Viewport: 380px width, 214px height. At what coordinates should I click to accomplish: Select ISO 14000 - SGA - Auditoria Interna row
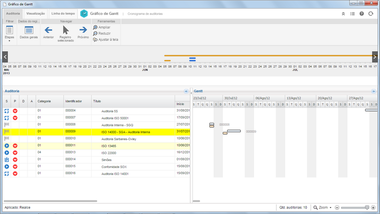point(96,132)
